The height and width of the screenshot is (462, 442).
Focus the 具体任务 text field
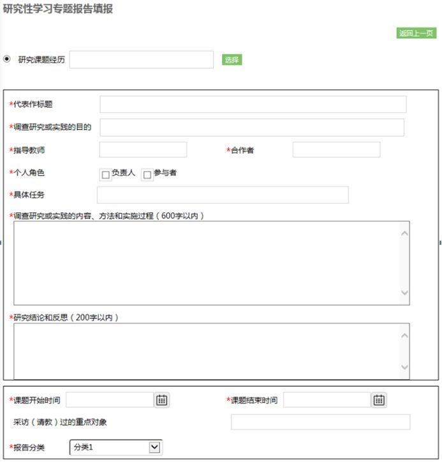pos(223,195)
